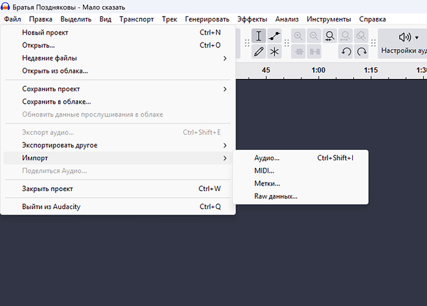
Task: Open the Файл menu
Action: click(x=12, y=19)
